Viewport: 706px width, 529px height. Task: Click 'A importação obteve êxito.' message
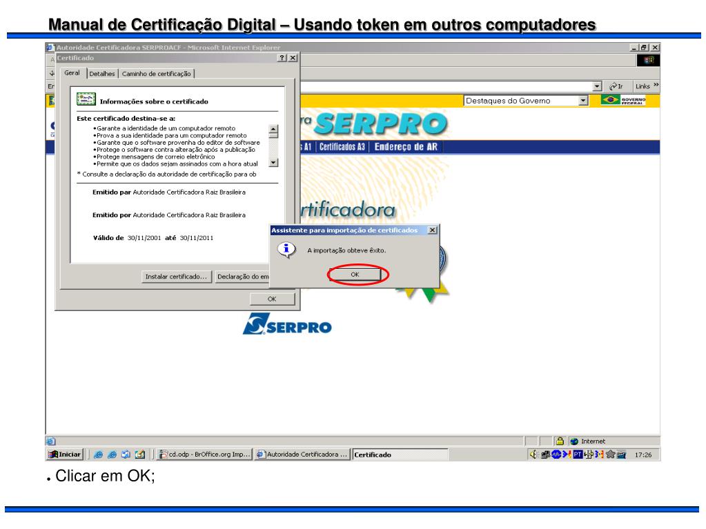pos(346,250)
